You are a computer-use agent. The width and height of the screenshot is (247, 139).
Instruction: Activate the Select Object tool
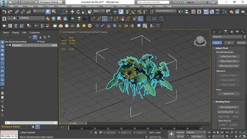[48, 12]
